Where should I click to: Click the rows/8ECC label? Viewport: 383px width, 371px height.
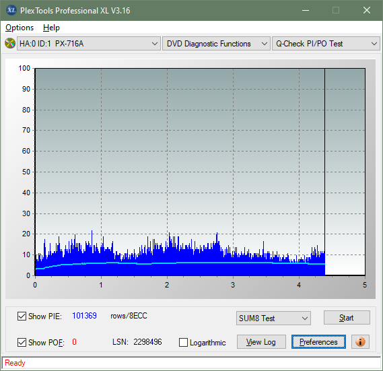(x=129, y=316)
